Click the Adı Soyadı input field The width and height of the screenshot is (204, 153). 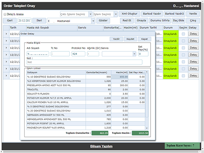[x=38, y=54]
